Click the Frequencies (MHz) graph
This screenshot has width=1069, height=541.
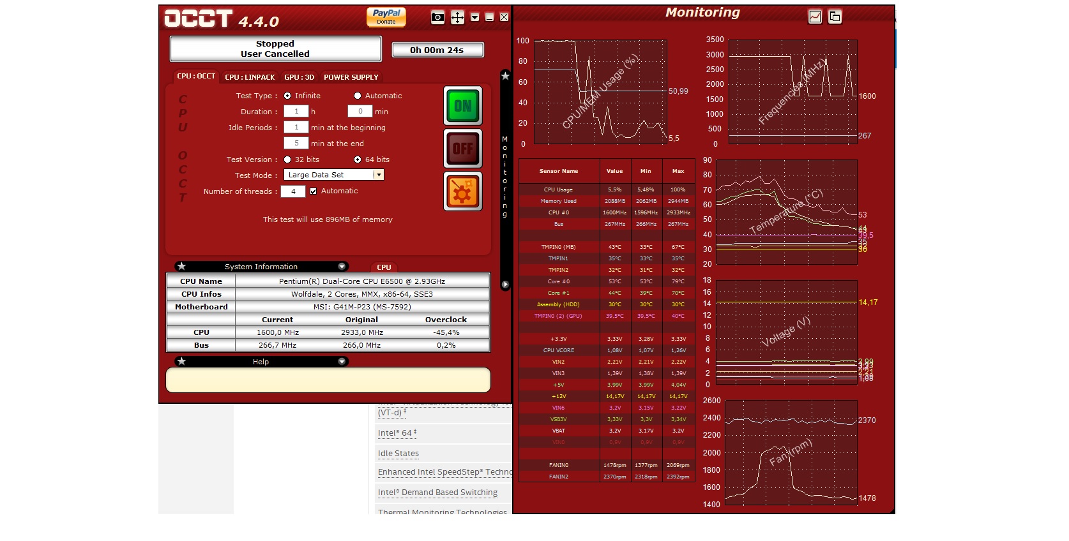click(793, 92)
